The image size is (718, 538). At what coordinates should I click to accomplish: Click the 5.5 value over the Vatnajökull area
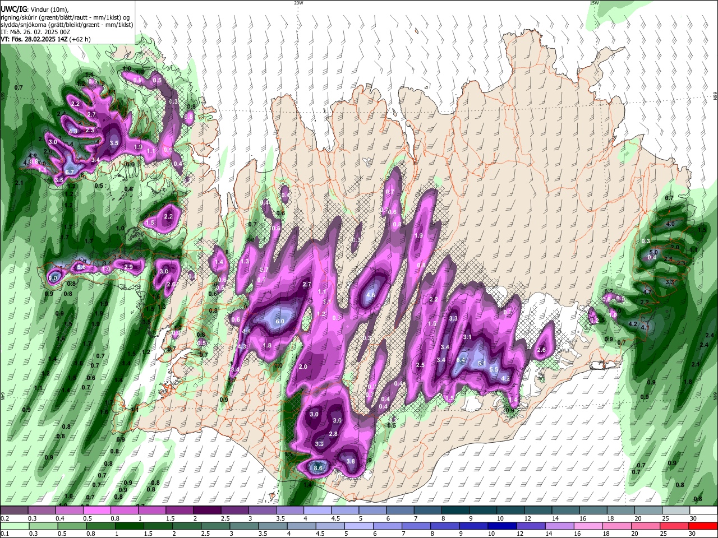click(494, 369)
